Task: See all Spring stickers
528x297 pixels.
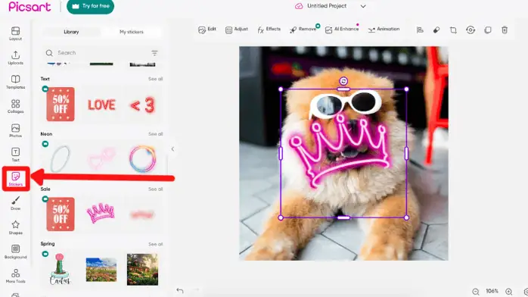Action: [156, 244]
